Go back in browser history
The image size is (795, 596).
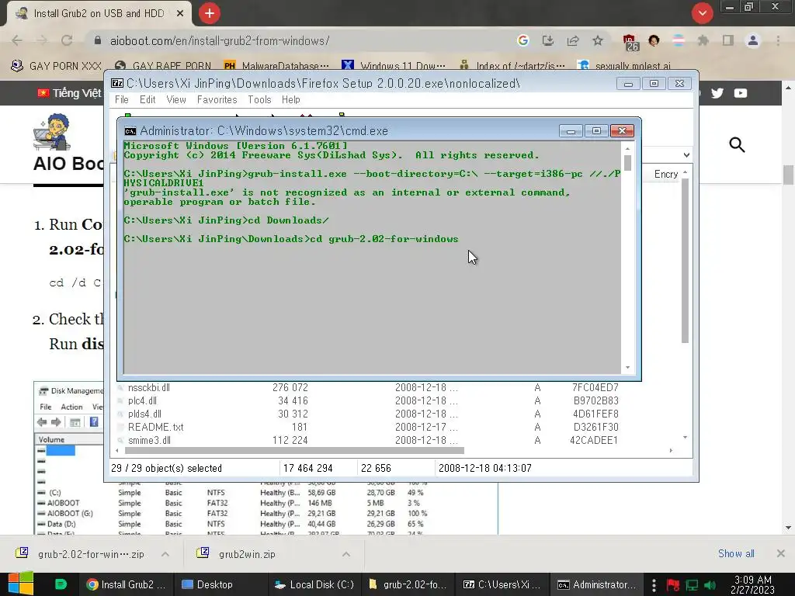coord(17,40)
